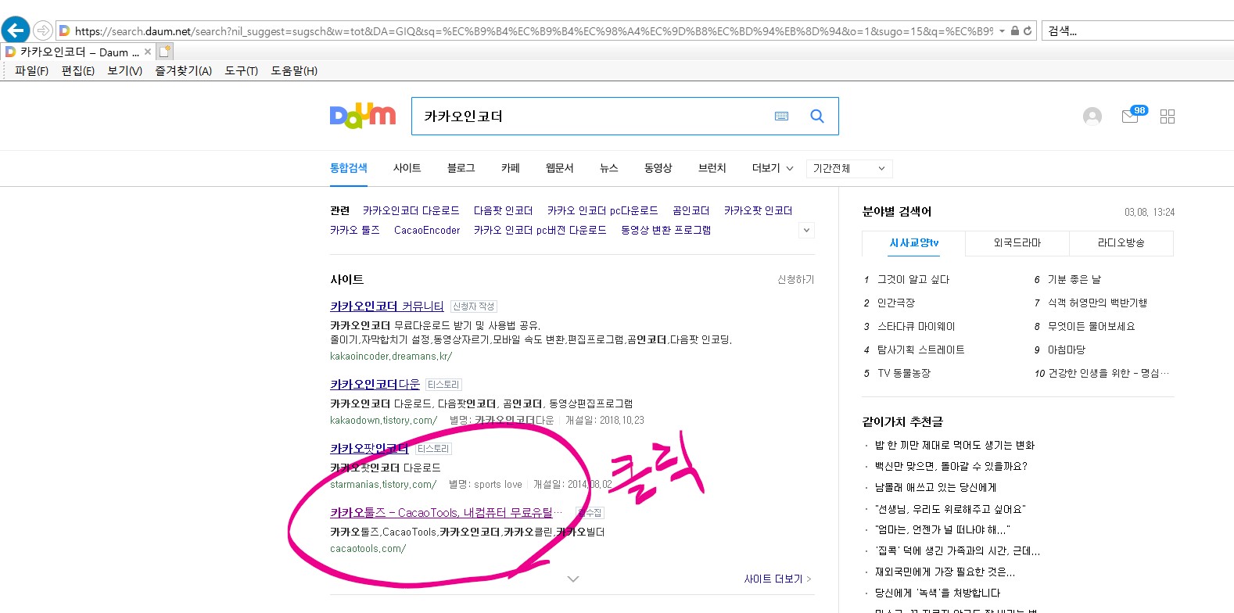Open a new browser tab
Image resolution: width=1234 pixels, height=613 pixels.
pyautogui.click(x=164, y=52)
